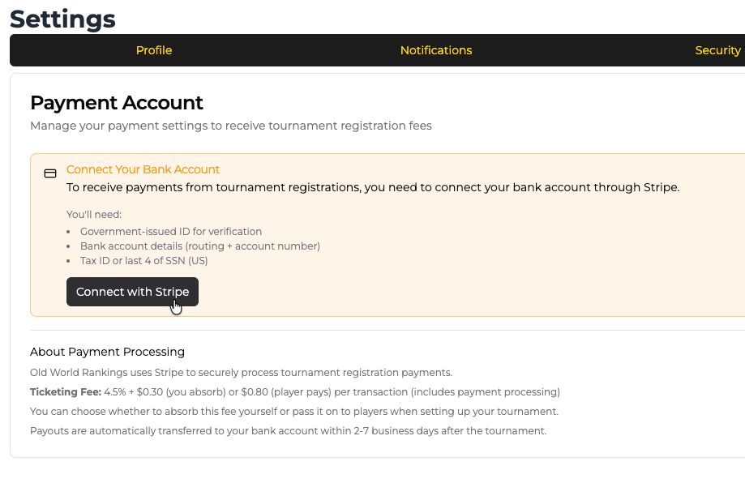Click the Ticketing Fee label

[65, 391]
